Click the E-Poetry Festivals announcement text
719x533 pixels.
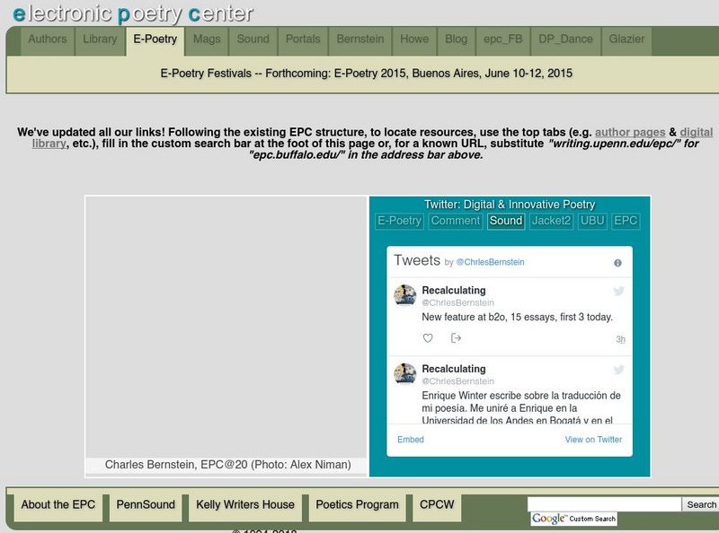pos(366,74)
